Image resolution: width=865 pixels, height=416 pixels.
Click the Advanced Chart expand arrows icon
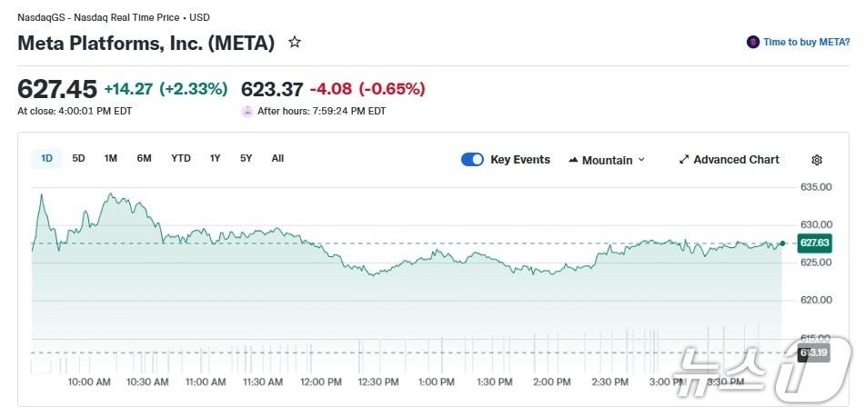click(x=684, y=160)
